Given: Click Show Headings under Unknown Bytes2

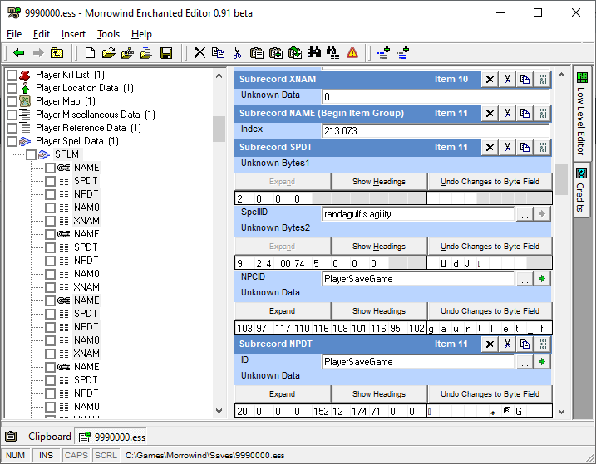Looking at the screenshot, I should point(379,247).
